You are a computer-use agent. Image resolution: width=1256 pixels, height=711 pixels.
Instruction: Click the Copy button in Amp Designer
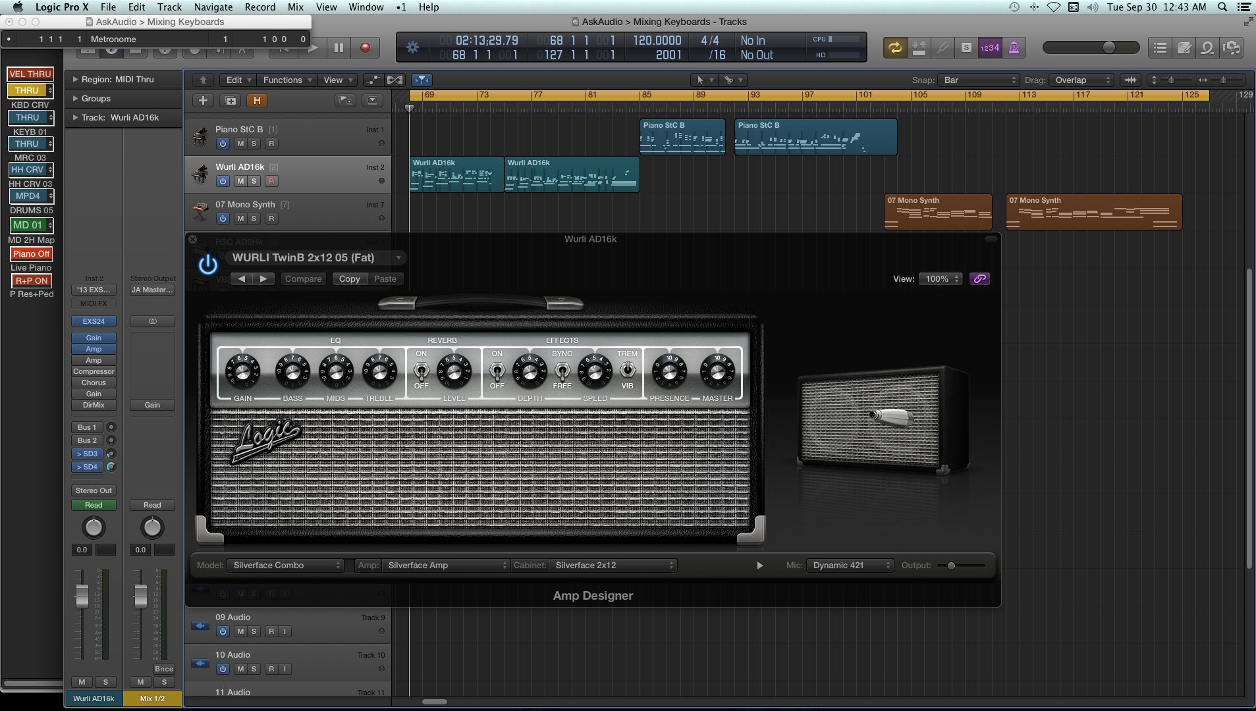click(349, 278)
